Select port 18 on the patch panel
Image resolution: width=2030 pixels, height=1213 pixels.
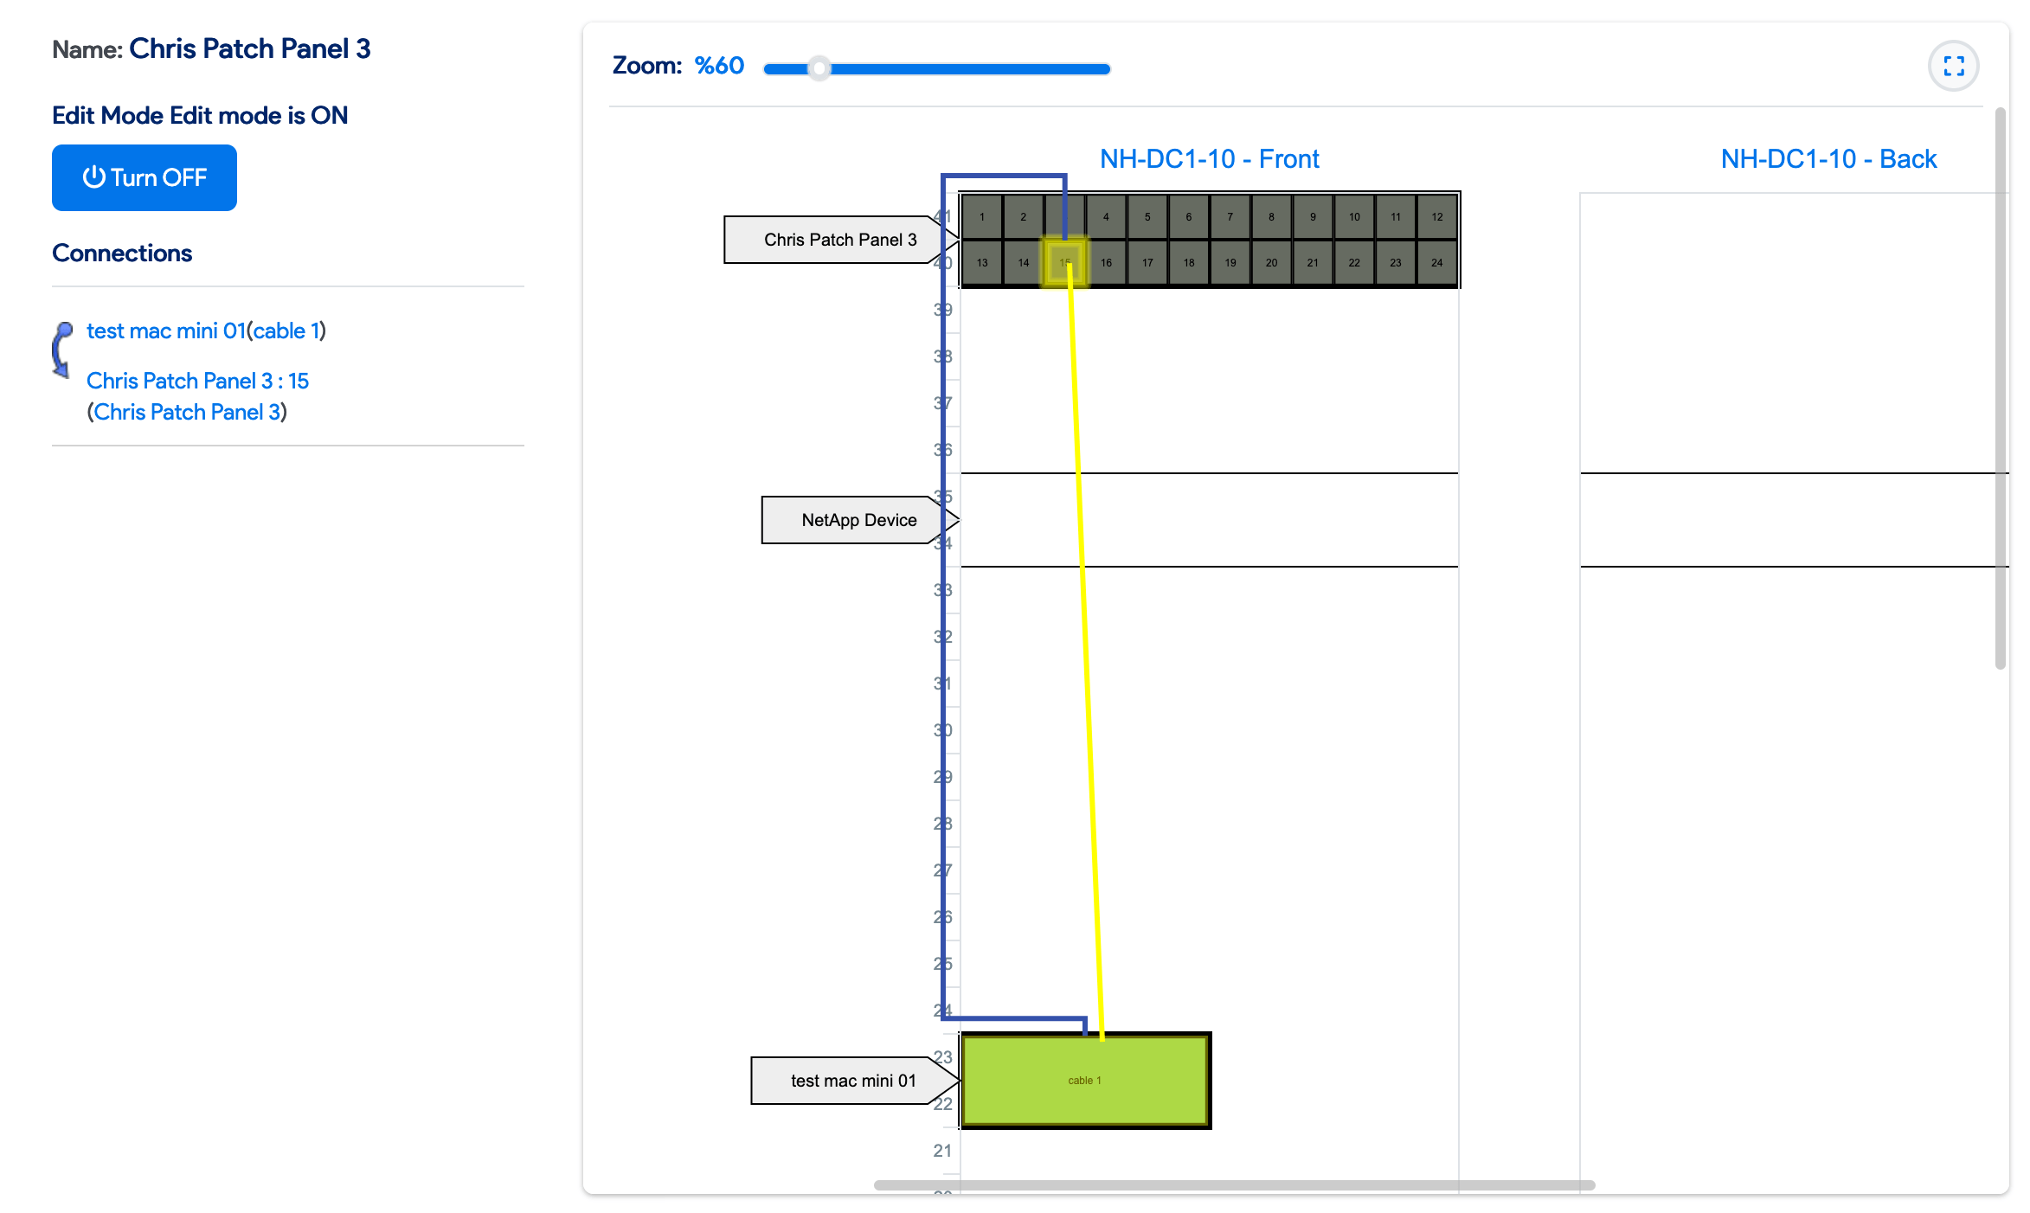pyautogui.click(x=1187, y=261)
